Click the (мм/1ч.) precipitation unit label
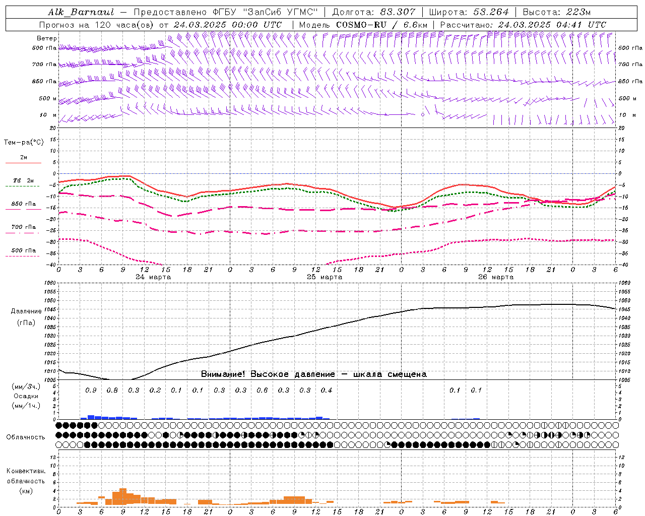Viewport: 645px width, 516px height. point(26,406)
